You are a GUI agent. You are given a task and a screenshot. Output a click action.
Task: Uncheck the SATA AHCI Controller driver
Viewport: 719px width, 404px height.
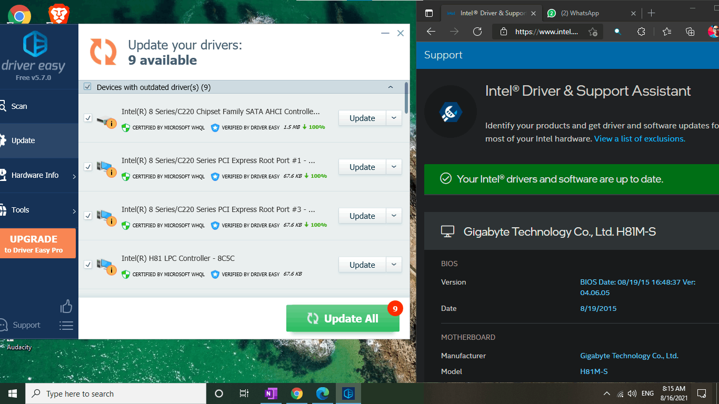point(88,118)
